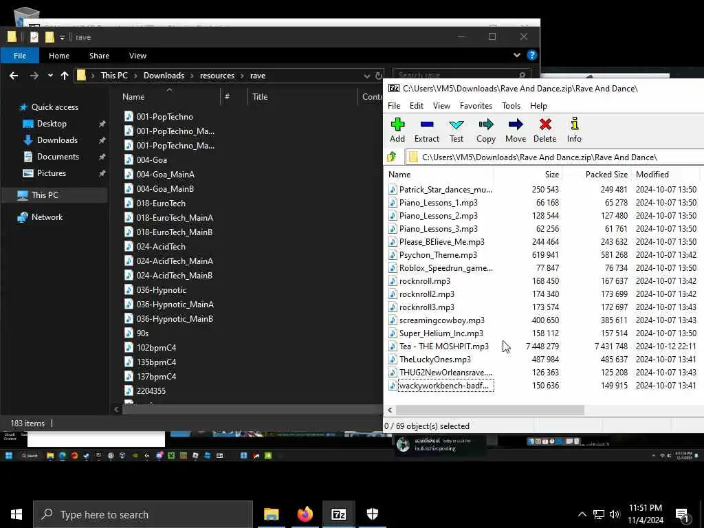Viewport: 704px width, 528px height.
Task: Select 001-PopTechno file in rave folder
Action: pos(165,117)
